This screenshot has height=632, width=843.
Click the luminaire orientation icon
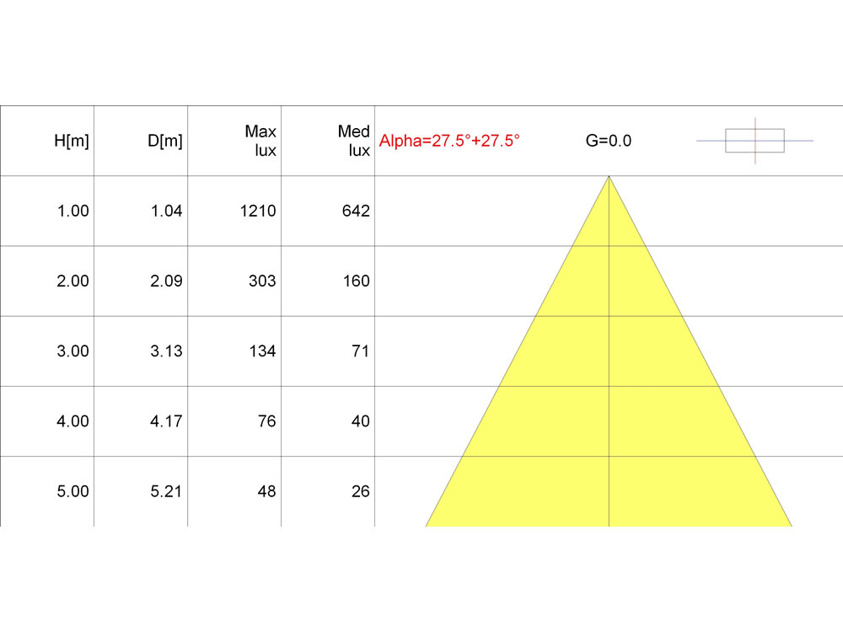[754, 141]
